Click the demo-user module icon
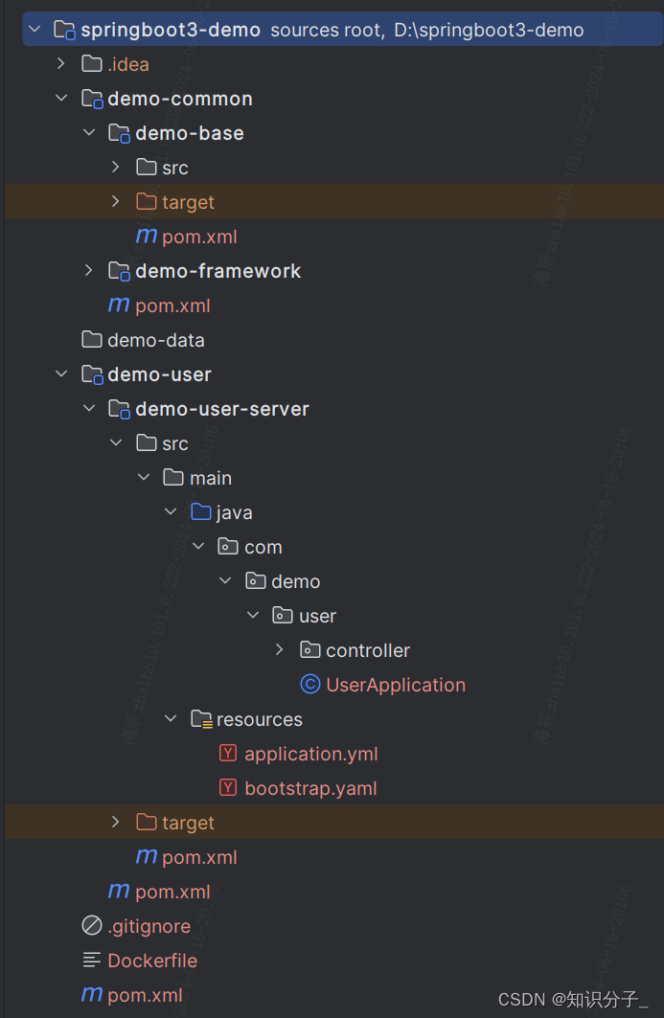The width and height of the screenshot is (664, 1018). click(92, 374)
